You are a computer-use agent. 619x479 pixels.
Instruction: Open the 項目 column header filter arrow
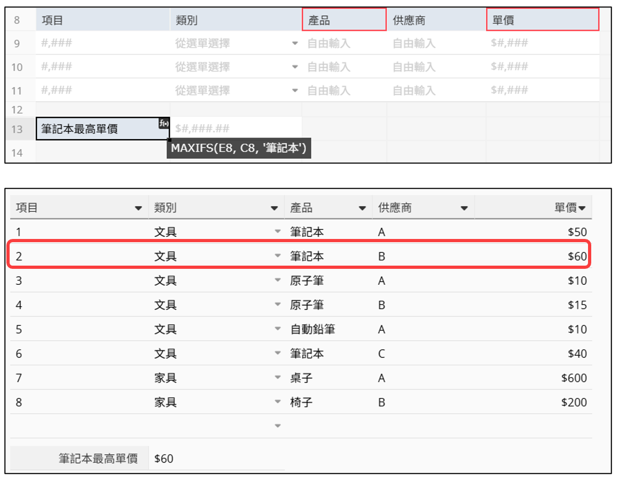coord(138,208)
